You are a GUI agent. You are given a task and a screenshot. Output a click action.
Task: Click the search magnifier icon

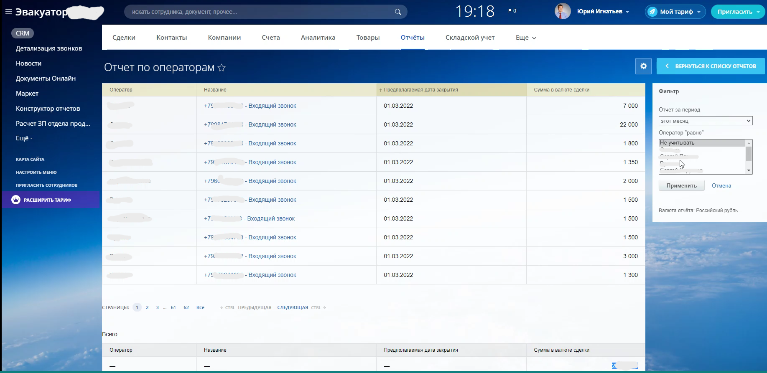click(398, 12)
